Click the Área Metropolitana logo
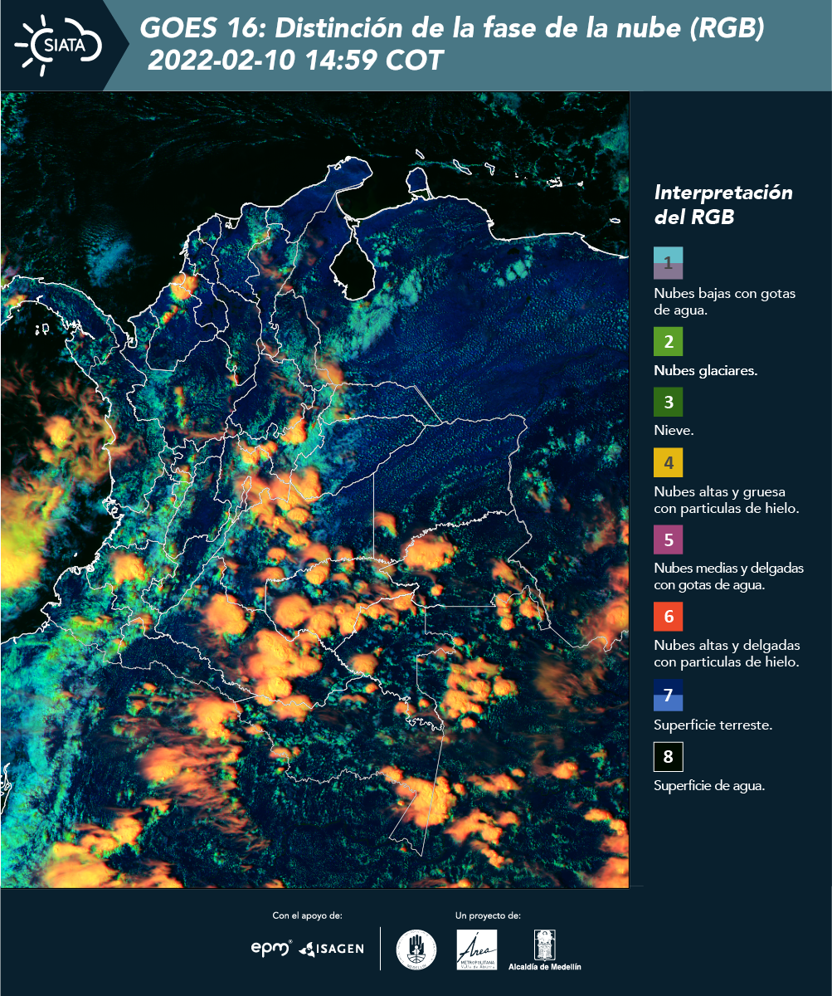The height and width of the screenshot is (996, 832). [x=477, y=950]
